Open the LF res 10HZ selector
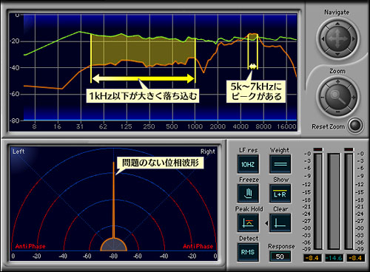The width and height of the screenshot is (370, 272). pyautogui.click(x=248, y=164)
